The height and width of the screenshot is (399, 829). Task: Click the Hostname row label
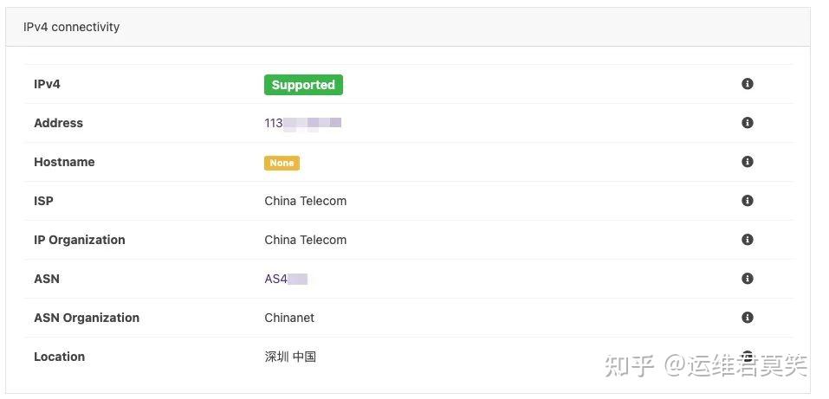pyautogui.click(x=64, y=162)
